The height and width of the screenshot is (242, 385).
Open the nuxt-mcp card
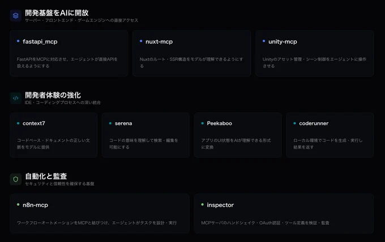coord(192,53)
